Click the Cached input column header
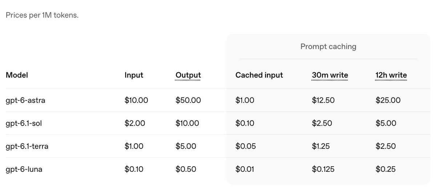The width and height of the screenshot is (436, 190). click(259, 75)
